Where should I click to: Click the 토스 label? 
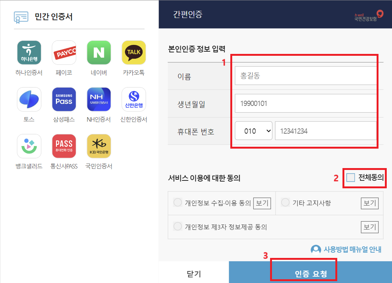pos(29,119)
